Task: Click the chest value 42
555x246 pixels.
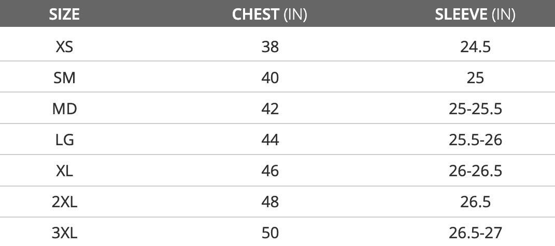Action: pos(270,109)
